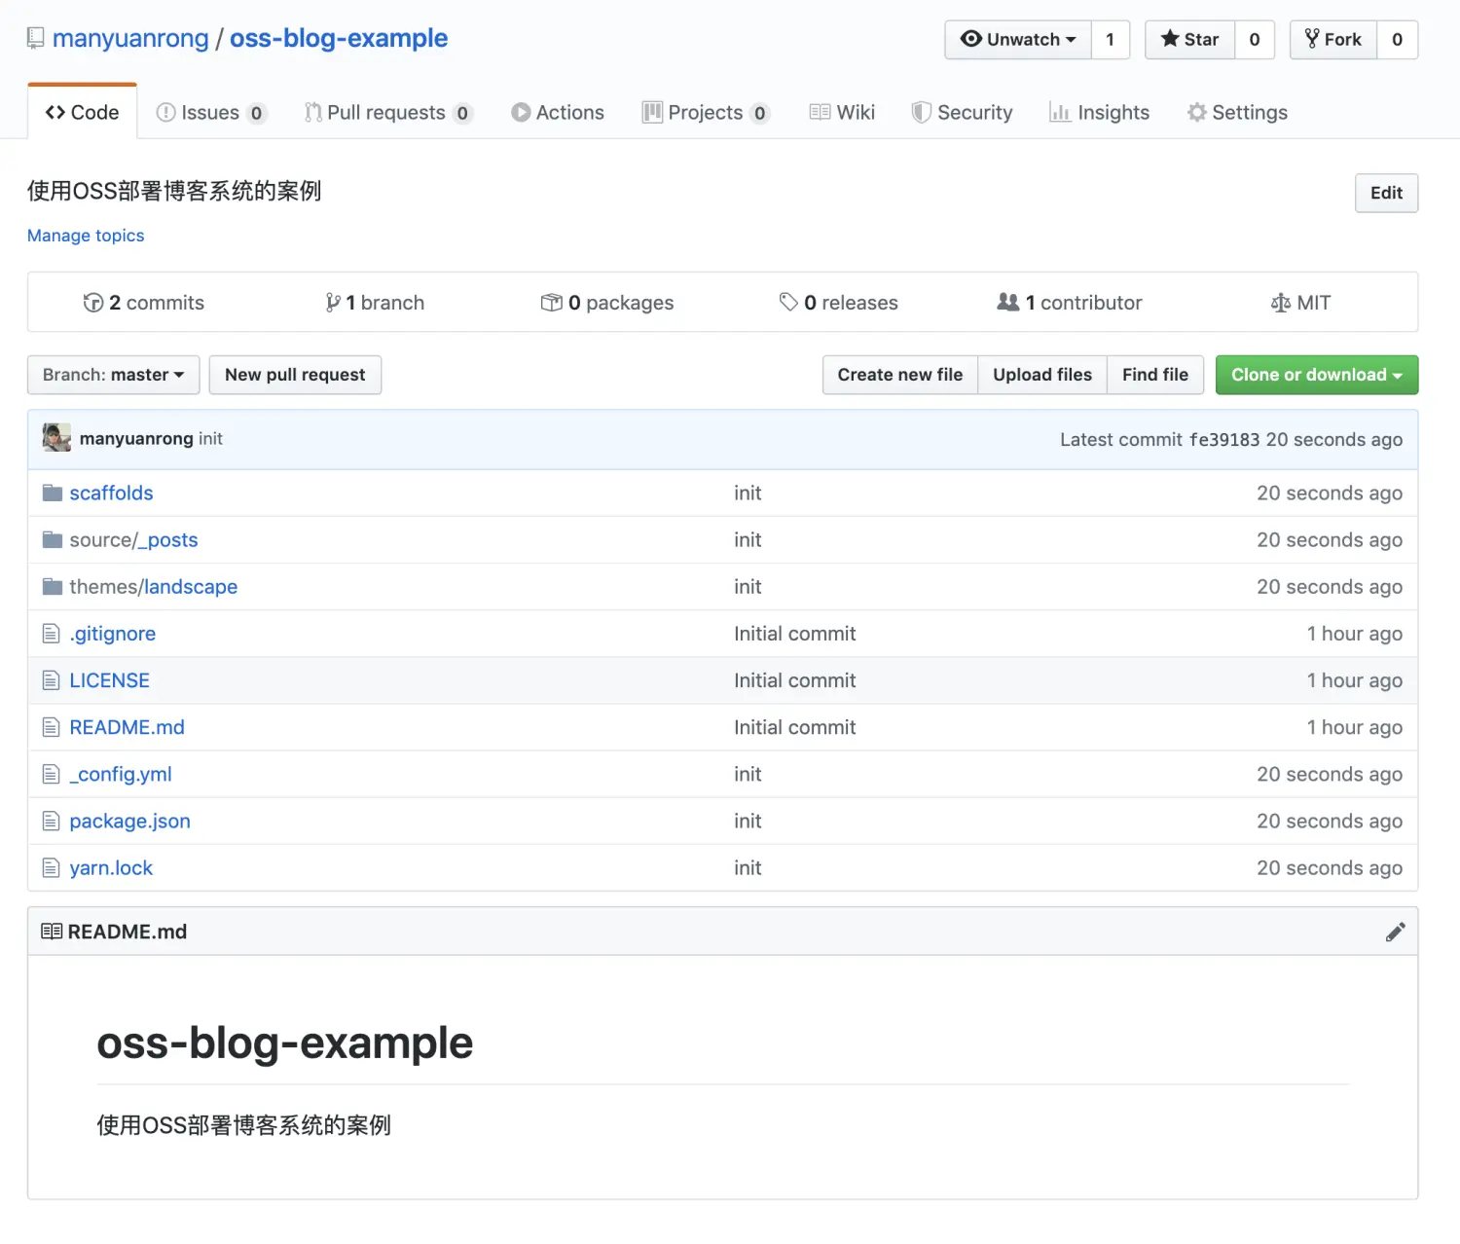View 0 releases link

coord(839,303)
